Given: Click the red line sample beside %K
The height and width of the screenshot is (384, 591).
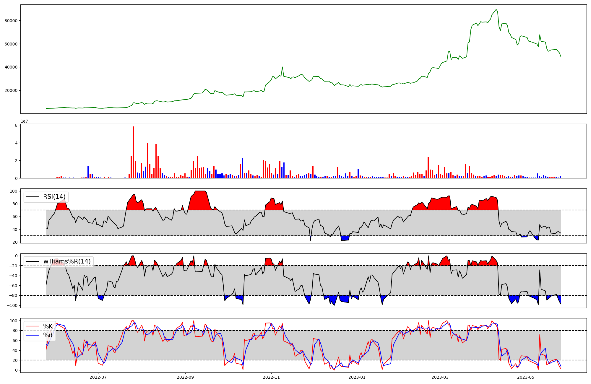Looking at the screenshot, I should coord(32,326).
